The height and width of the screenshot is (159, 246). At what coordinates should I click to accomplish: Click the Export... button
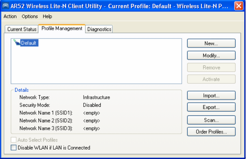[x=211, y=107]
